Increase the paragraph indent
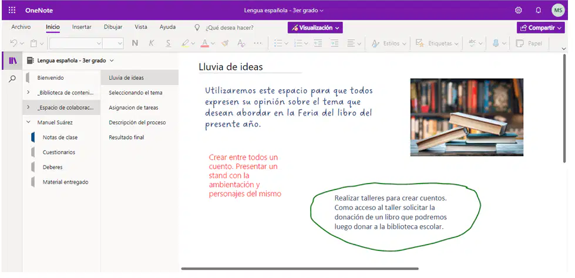 (334, 43)
